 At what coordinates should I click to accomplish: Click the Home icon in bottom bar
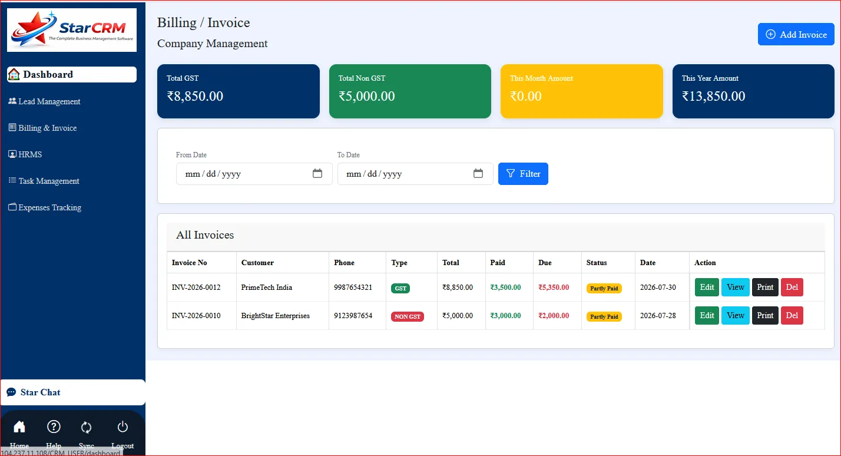click(19, 427)
